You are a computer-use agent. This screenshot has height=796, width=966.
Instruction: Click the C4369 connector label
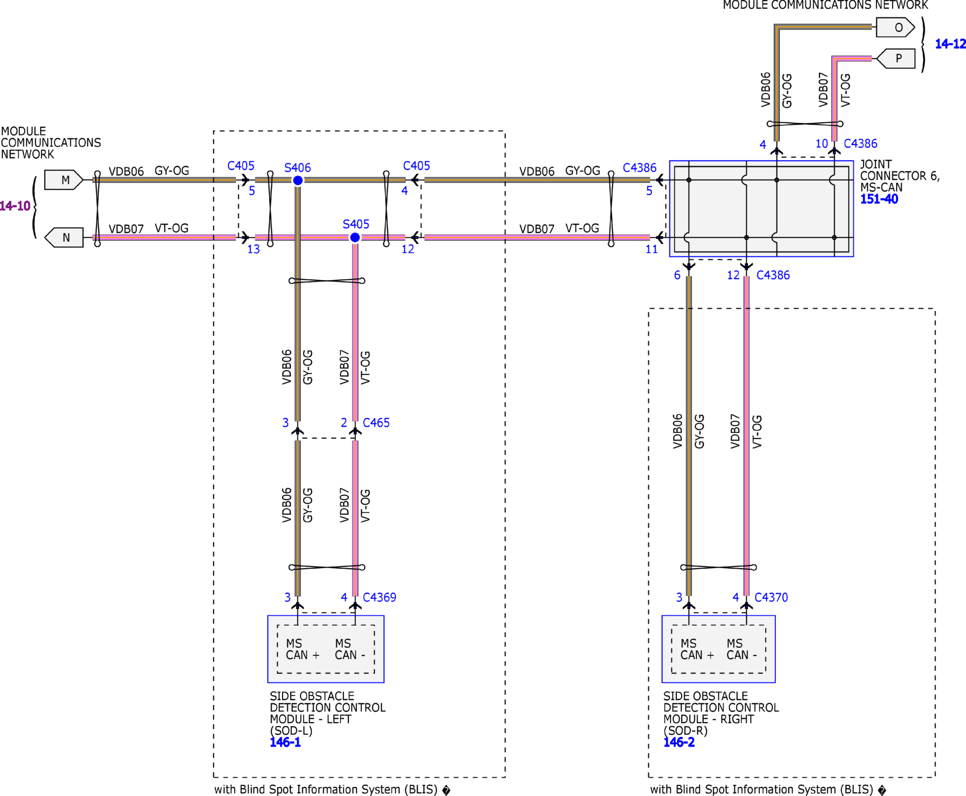click(x=379, y=598)
